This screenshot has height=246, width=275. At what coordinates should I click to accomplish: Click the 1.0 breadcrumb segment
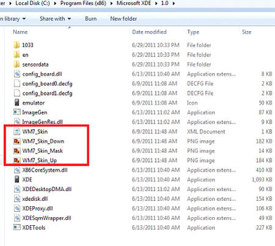tap(164, 3)
